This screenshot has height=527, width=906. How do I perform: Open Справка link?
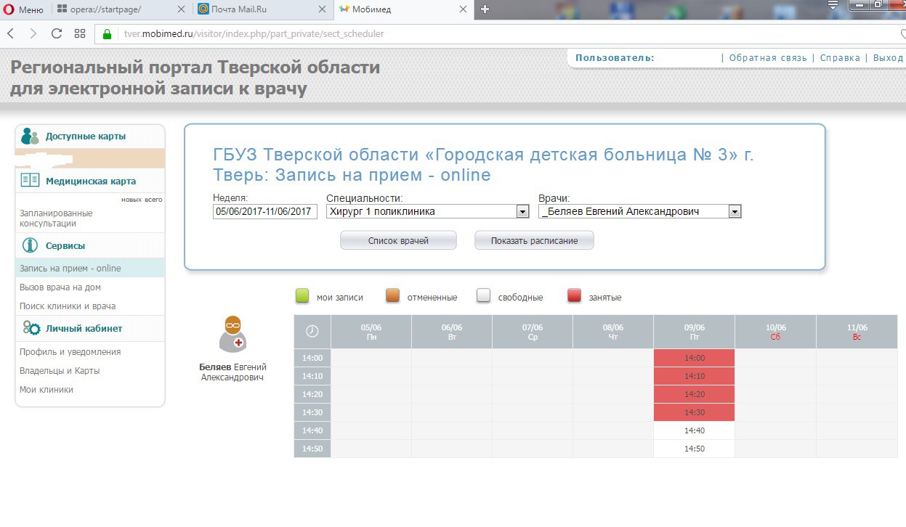pyautogui.click(x=840, y=58)
